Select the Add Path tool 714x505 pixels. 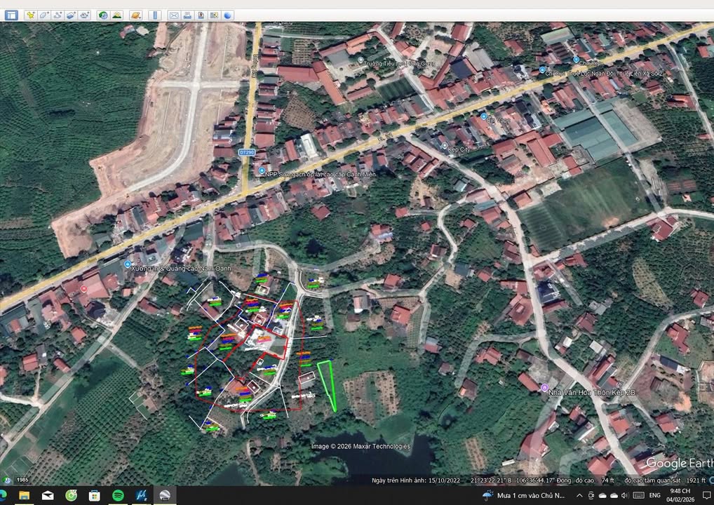[58, 15]
